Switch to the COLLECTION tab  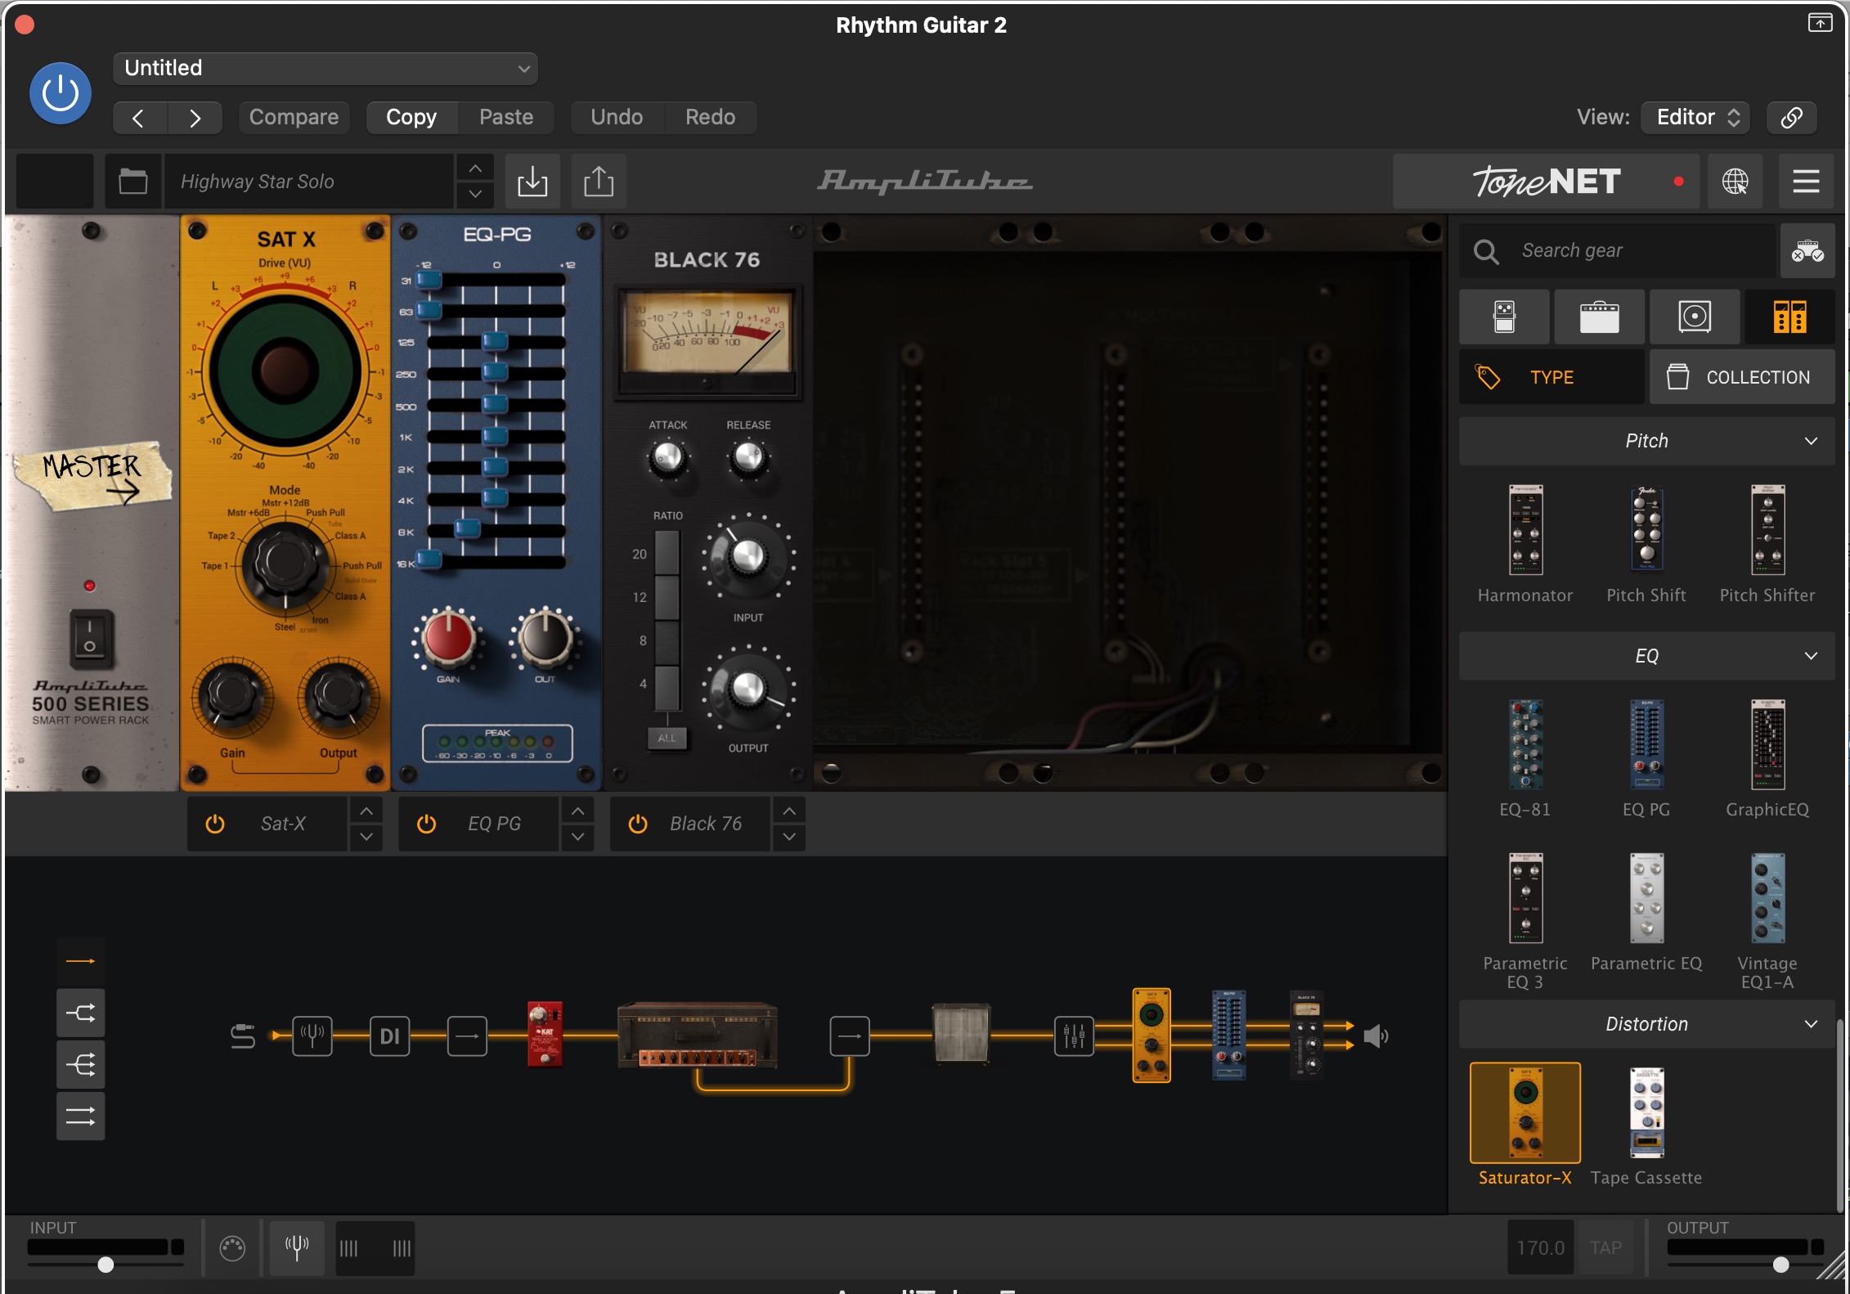pyautogui.click(x=1742, y=377)
